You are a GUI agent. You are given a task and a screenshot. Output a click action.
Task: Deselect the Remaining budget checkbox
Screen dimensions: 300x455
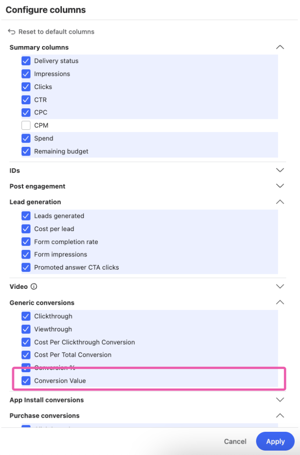pos(26,151)
